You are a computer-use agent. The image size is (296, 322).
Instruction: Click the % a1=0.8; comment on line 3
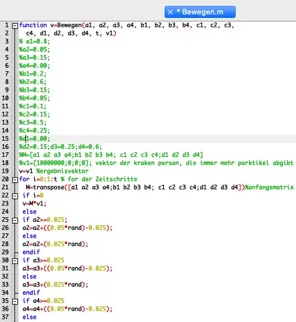[x=35, y=42]
